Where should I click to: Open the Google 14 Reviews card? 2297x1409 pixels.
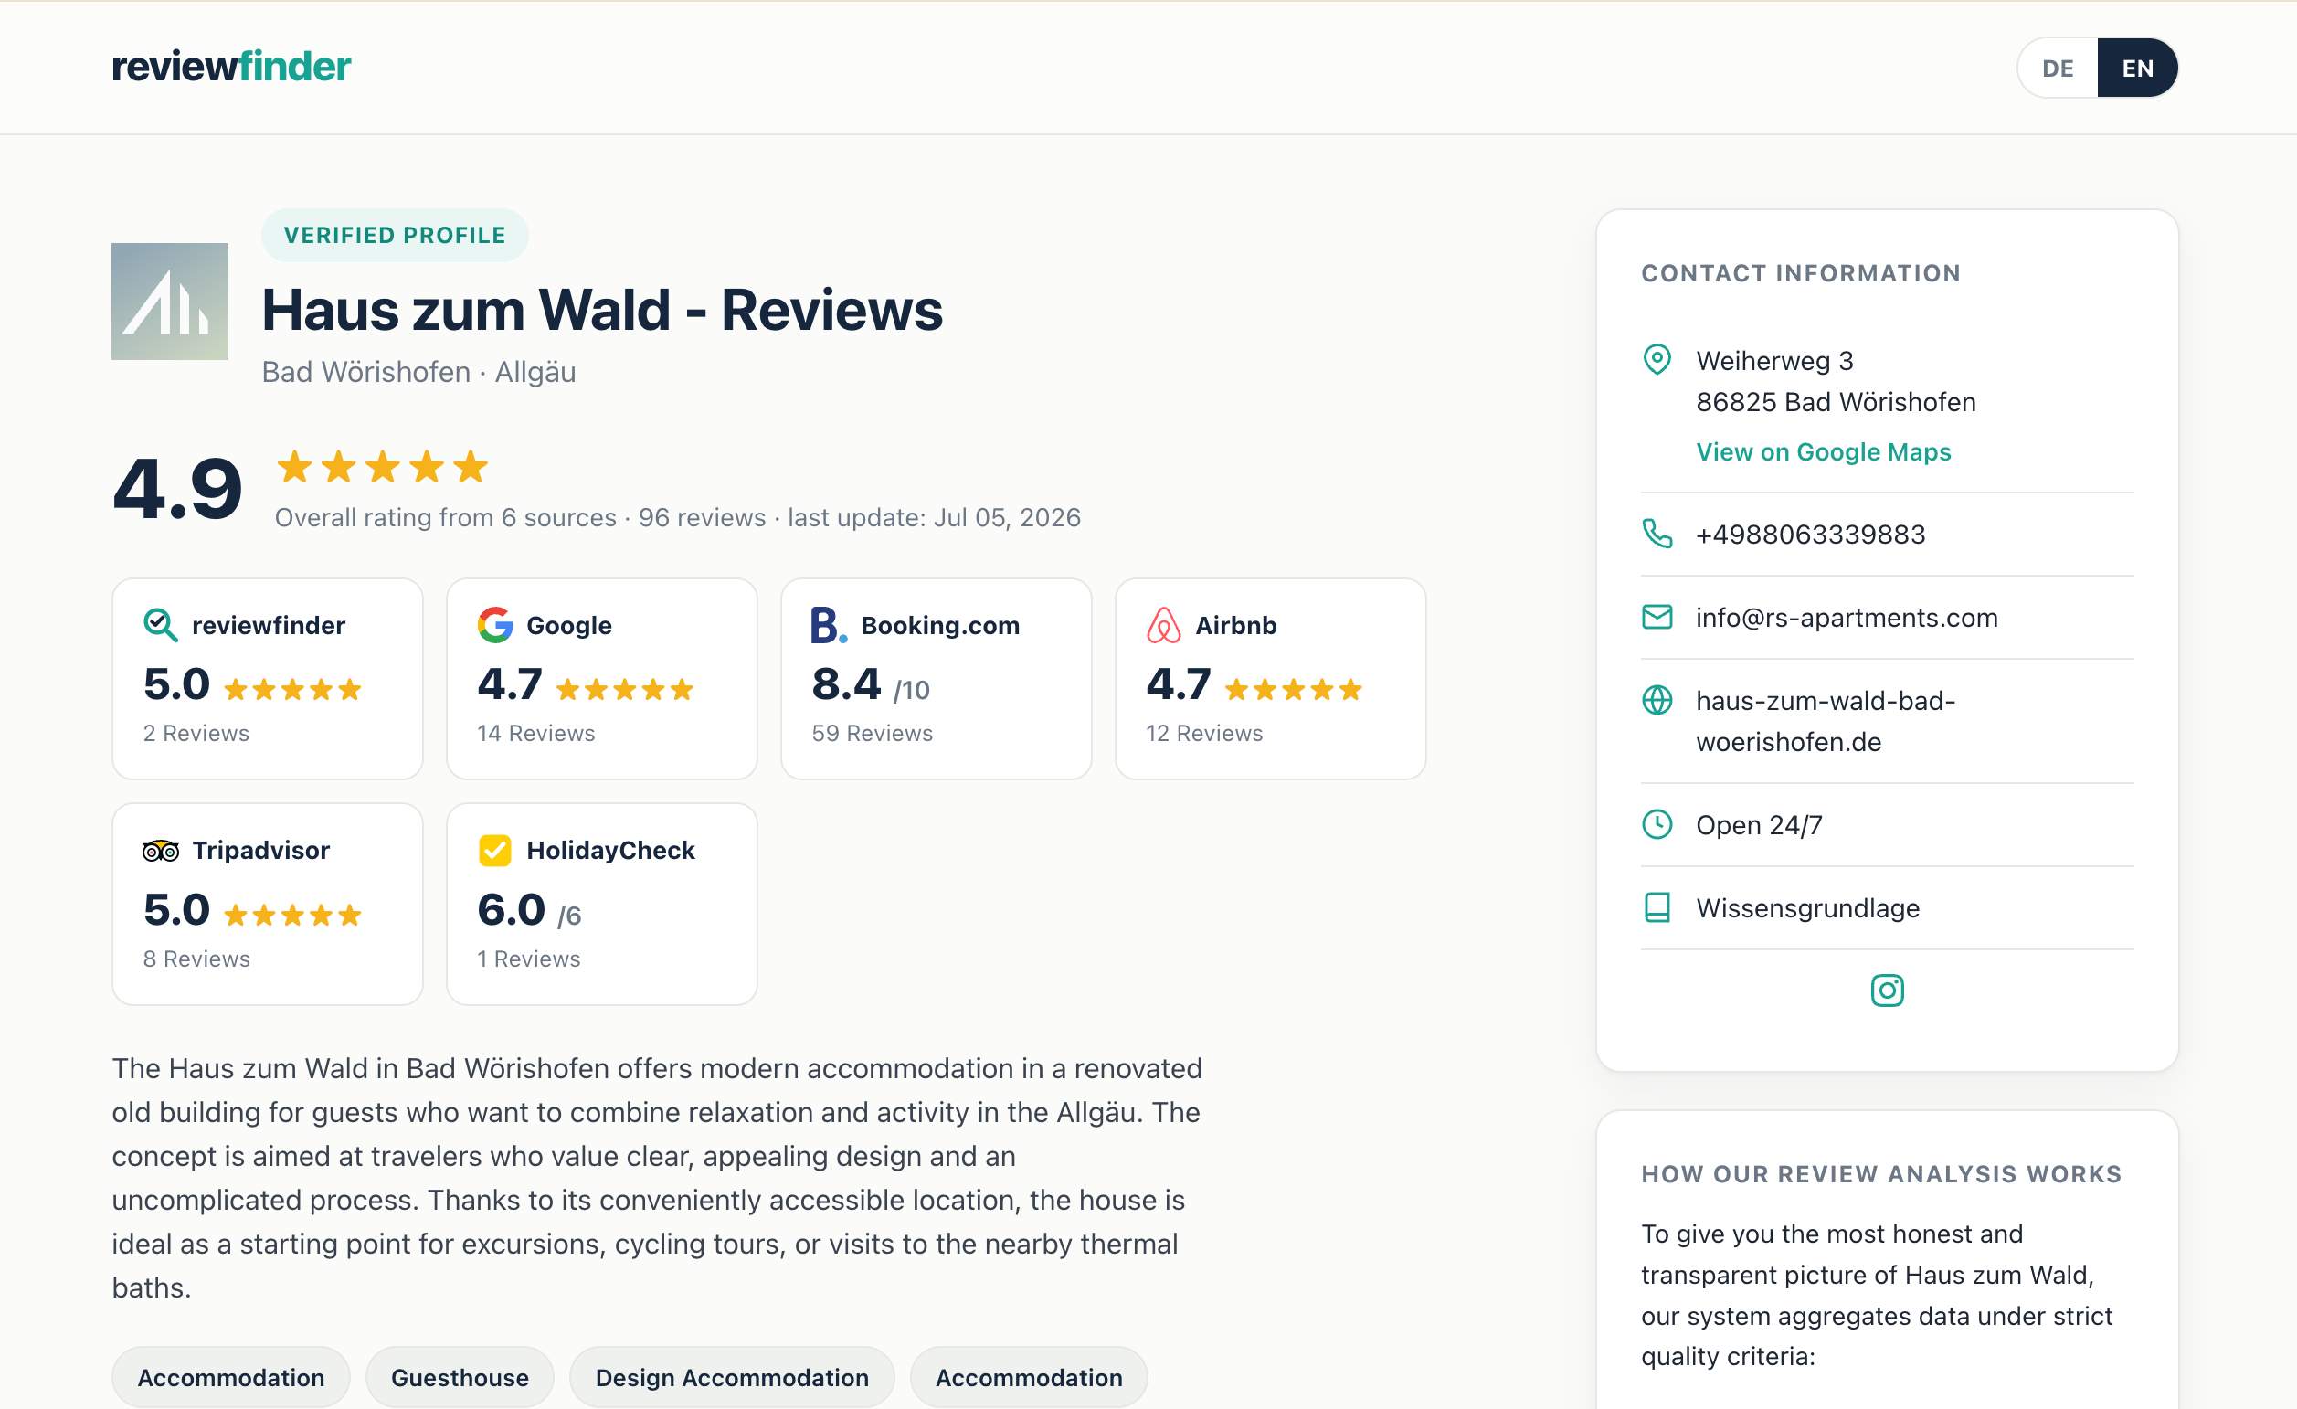pyautogui.click(x=602, y=679)
